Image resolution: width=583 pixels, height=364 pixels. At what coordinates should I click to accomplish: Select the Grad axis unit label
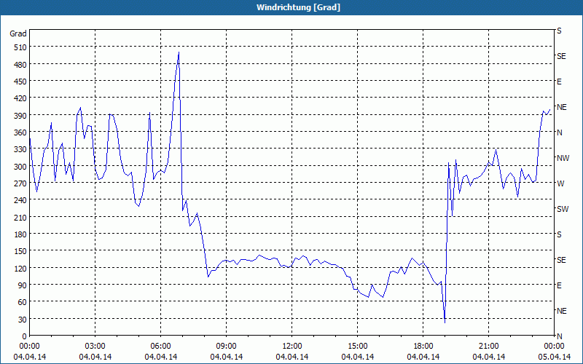tap(17, 33)
